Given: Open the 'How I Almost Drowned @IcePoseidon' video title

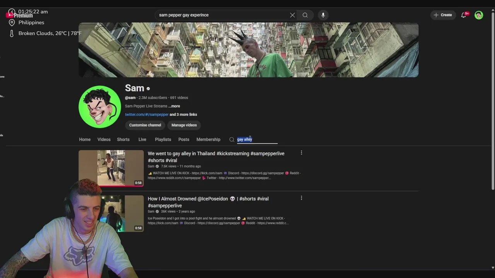Looking at the screenshot, I should coord(208,202).
